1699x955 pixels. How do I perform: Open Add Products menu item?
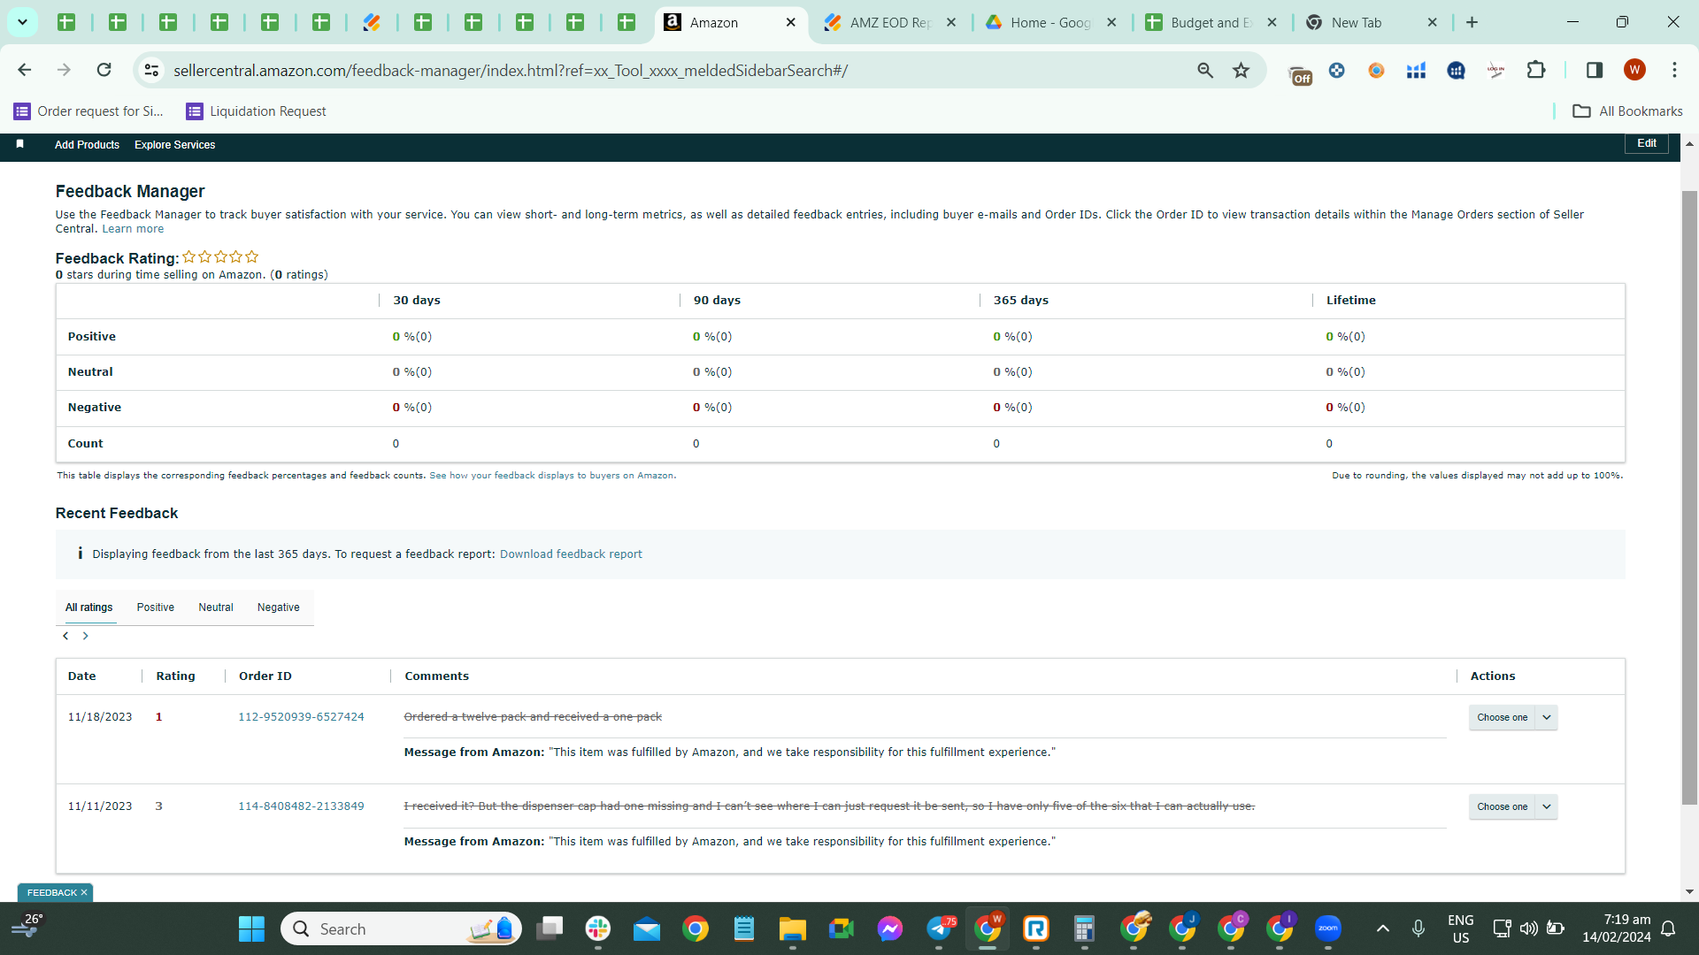click(x=87, y=145)
